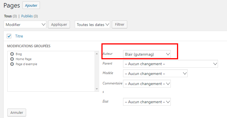The height and width of the screenshot is (118, 227).
Task: Remove Blog from bulk edit list
Action: (x=12, y=54)
